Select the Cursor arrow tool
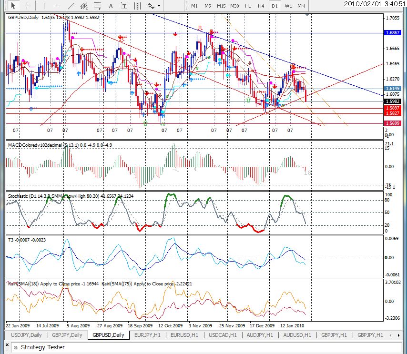407x354 pixels. [x=13, y=5]
